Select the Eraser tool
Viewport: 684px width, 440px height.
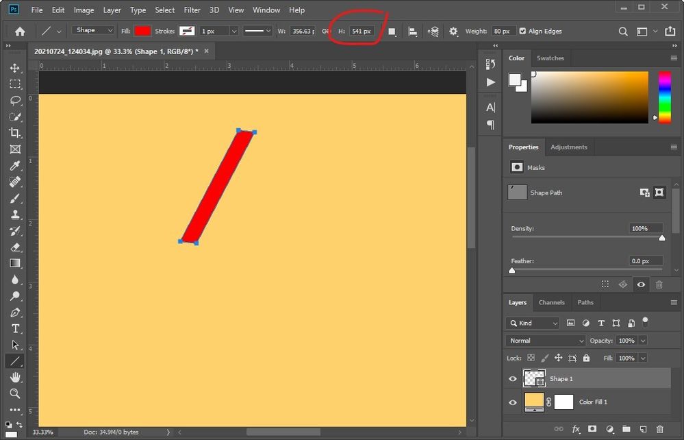pos(15,247)
